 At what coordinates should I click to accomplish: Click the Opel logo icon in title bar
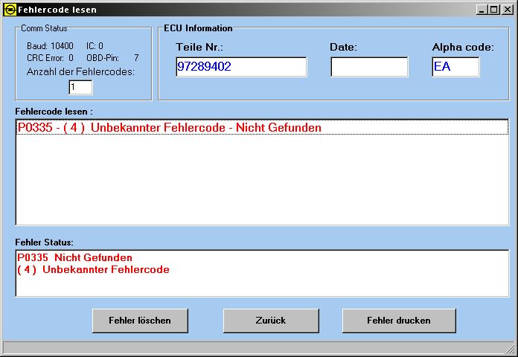(10, 10)
